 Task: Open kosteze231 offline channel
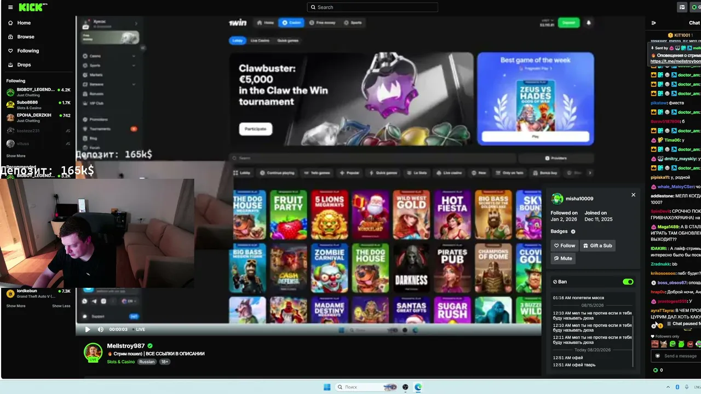(x=38, y=131)
